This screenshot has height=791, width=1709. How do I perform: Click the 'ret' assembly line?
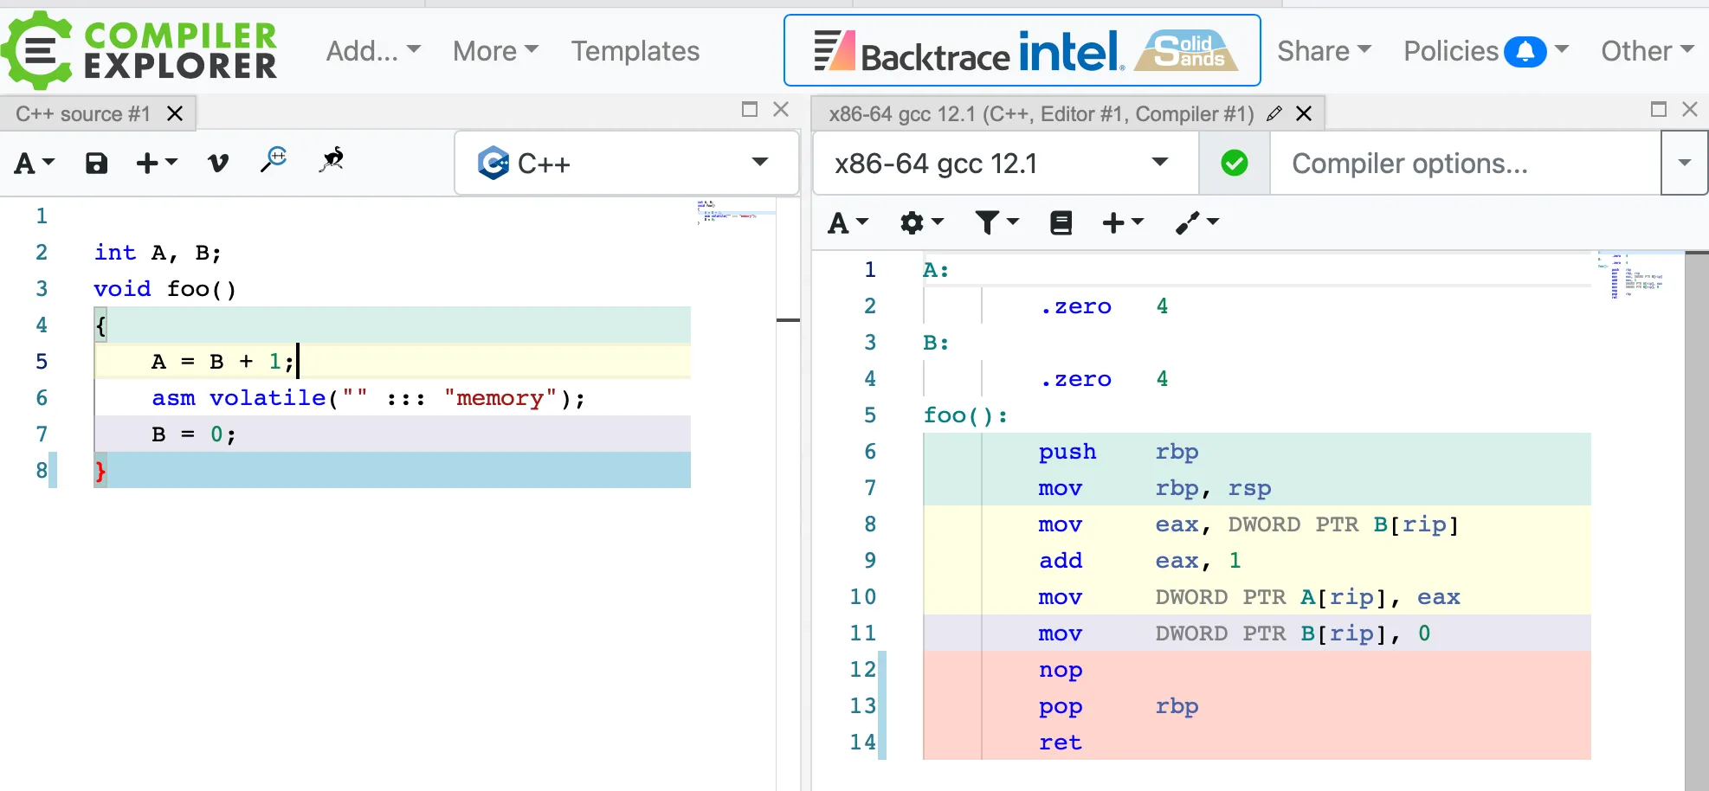(1061, 743)
